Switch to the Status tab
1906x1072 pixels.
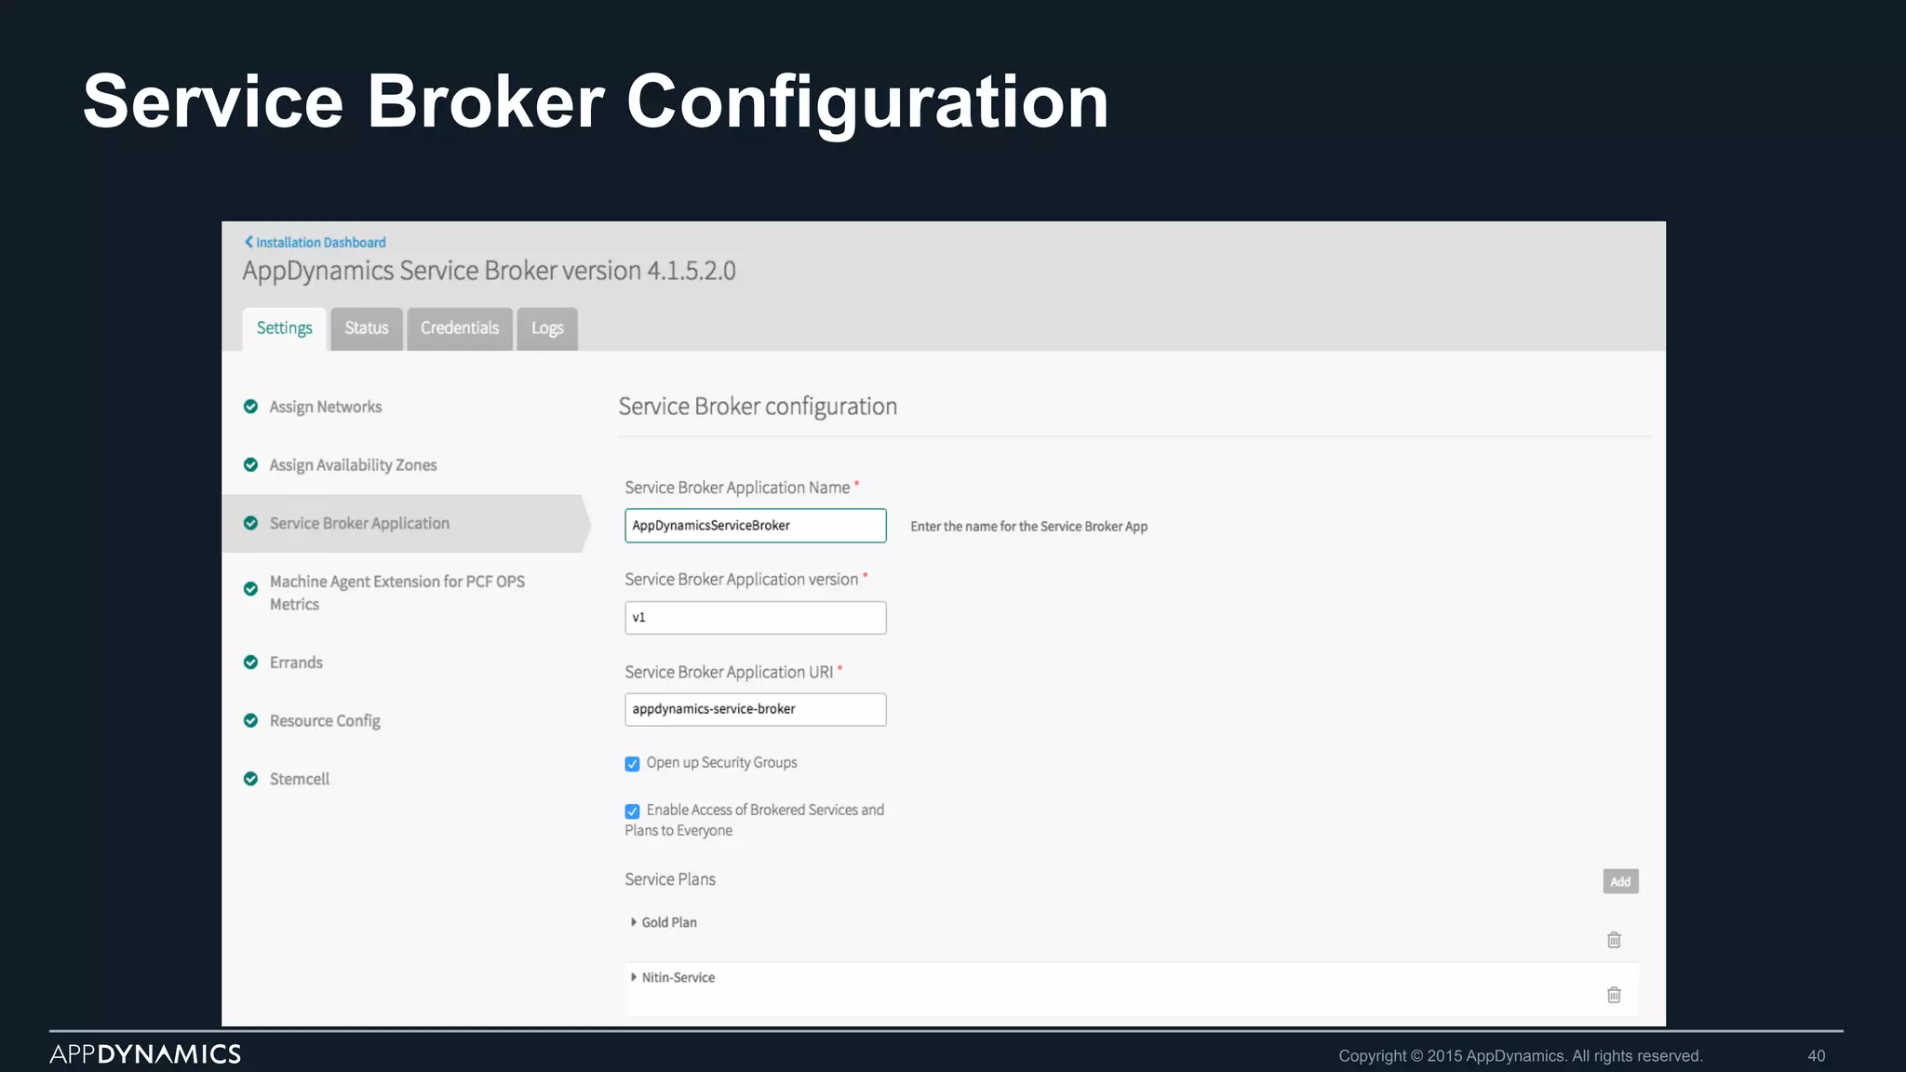tap(367, 328)
